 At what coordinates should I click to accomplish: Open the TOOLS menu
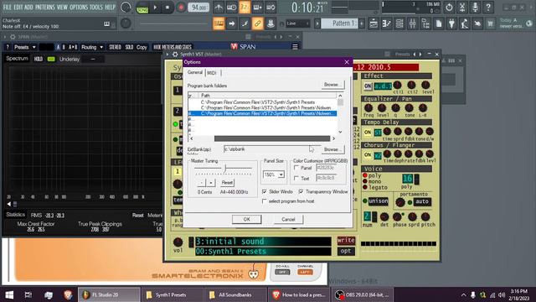[96, 7]
